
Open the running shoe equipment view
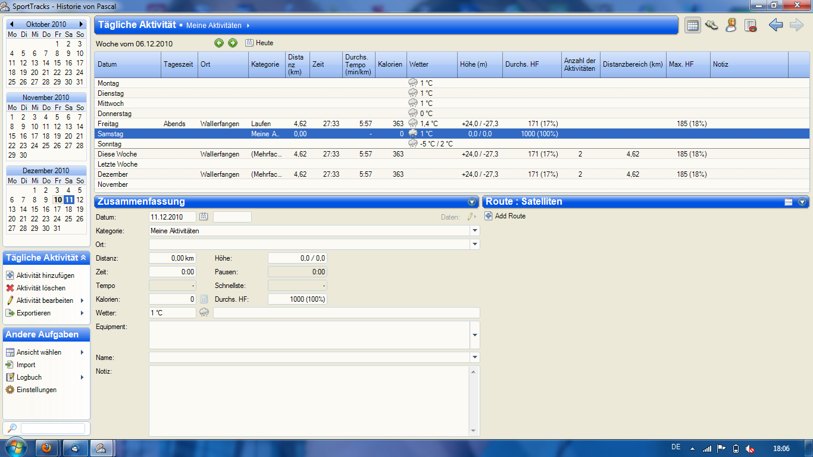[711, 25]
